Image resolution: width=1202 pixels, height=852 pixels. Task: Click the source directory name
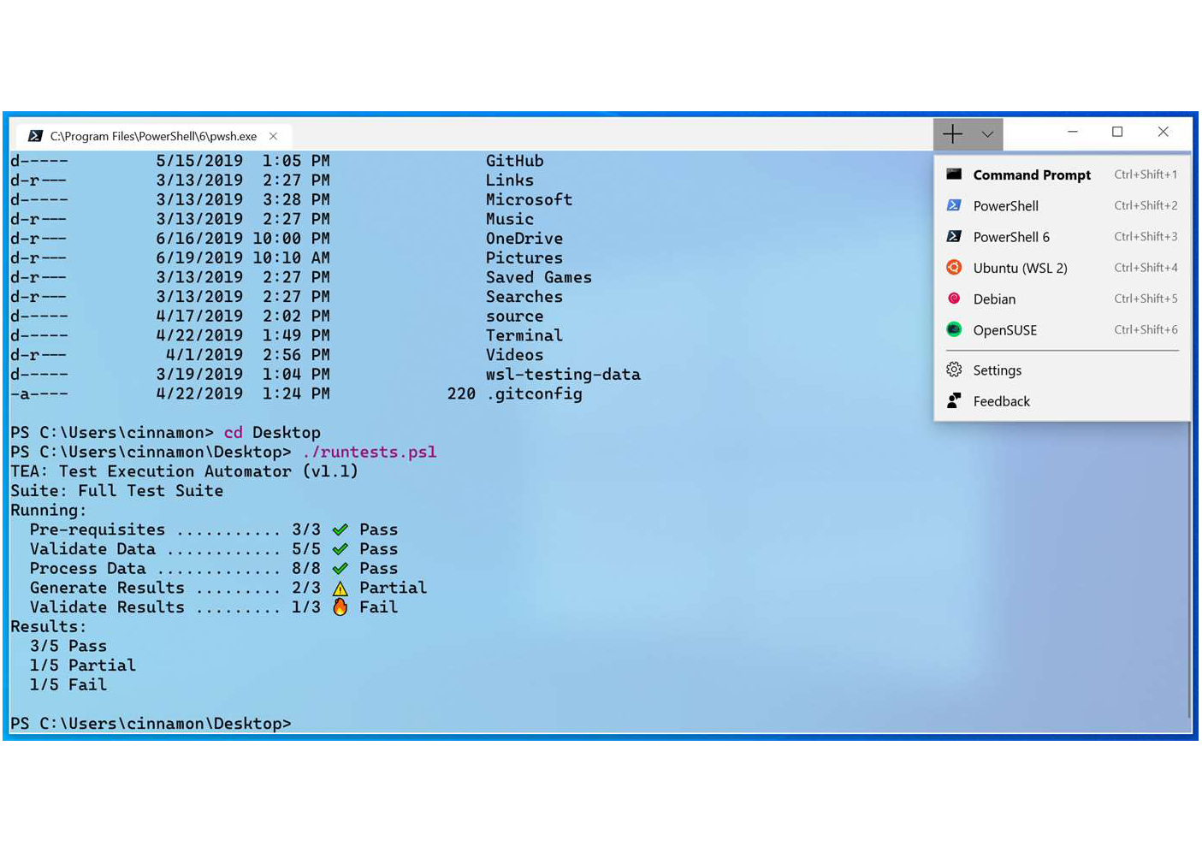(514, 316)
